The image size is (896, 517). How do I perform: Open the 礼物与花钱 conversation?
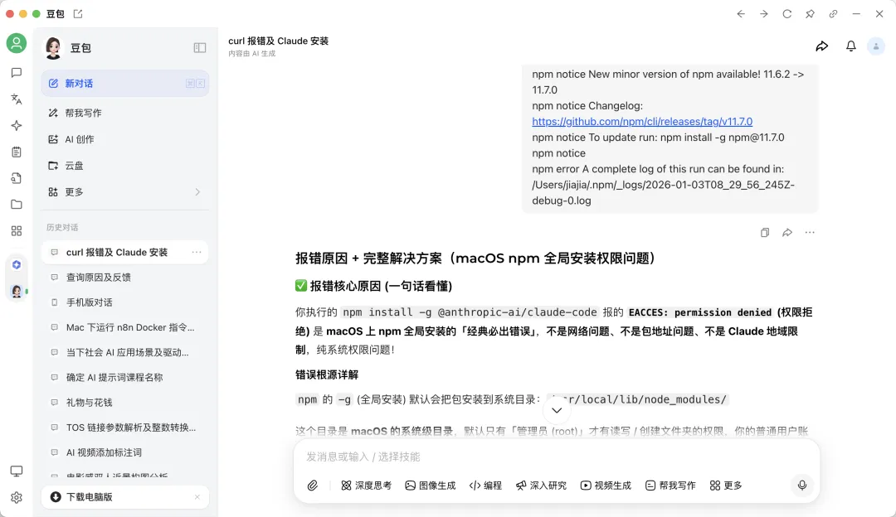tap(125, 403)
